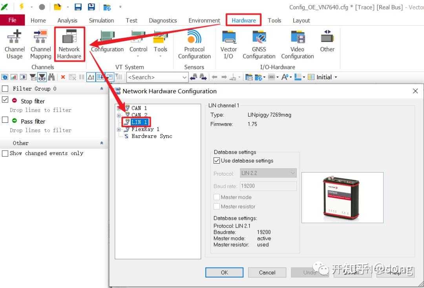Toggle the Filter Group 0 checkbox
424x288 pixels.
(5, 89)
